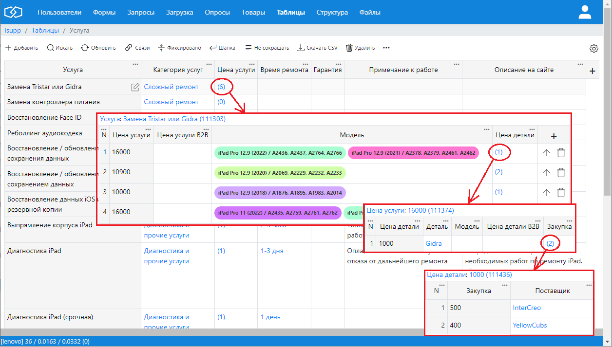The width and height of the screenshot is (612, 347).
Task: Select the iPad Pro 12.9 (2021) model tag
Action: click(413, 153)
